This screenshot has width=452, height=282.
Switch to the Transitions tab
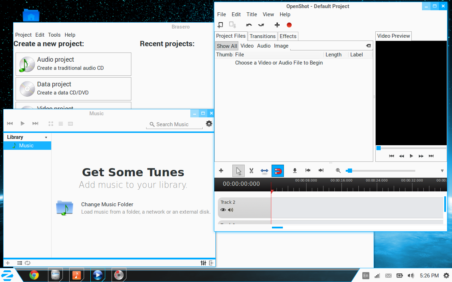(x=263, y=36)
